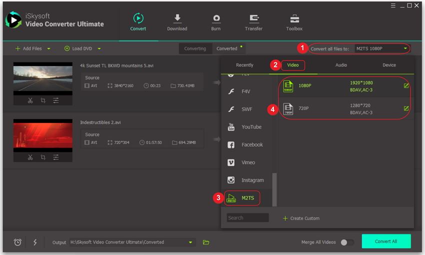Switch to the Converted tab
This screenshot has width=425, height=255.
pyautogui.click(x=227, y=48)
